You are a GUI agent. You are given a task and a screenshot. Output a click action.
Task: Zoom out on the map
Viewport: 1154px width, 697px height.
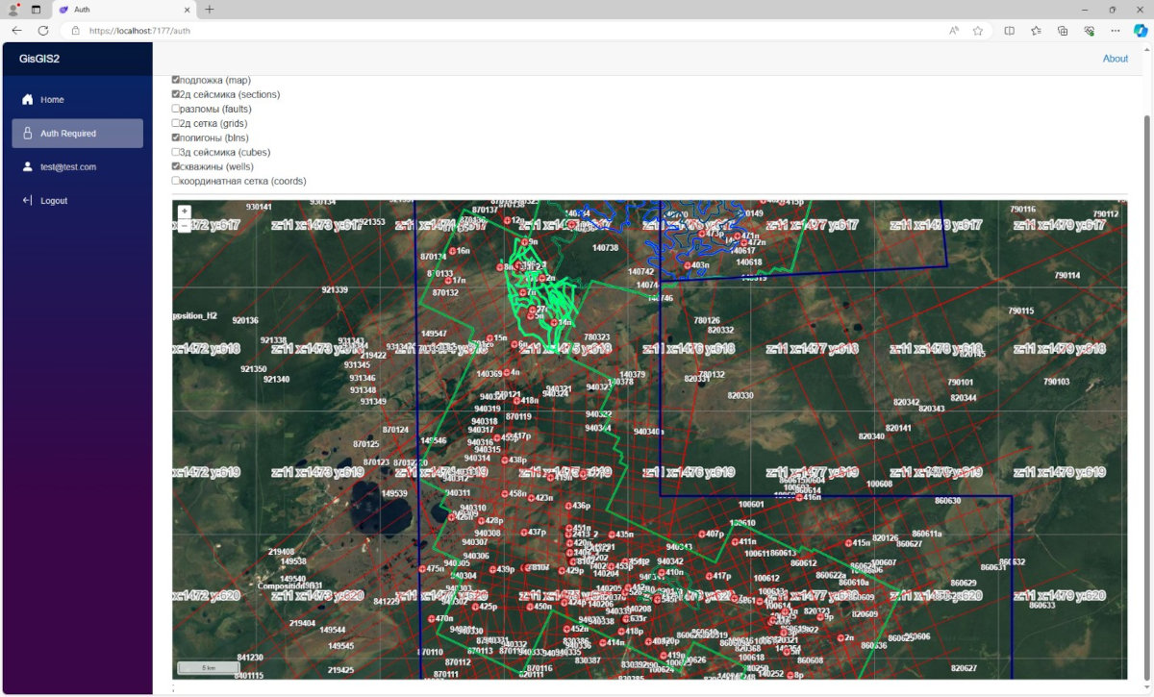(x=185, y=226)
